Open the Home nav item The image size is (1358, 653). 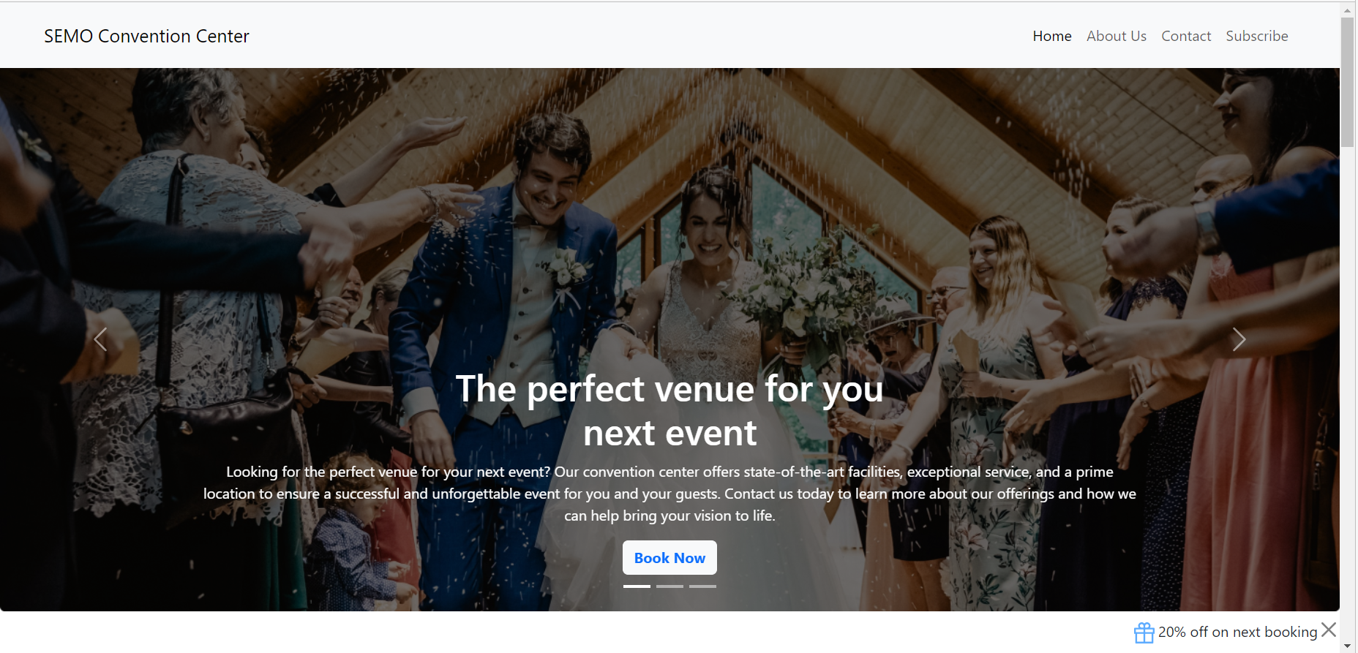tap(1052, 36)
